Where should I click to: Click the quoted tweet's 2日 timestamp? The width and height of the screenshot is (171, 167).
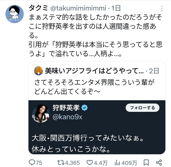coord(156,71)
